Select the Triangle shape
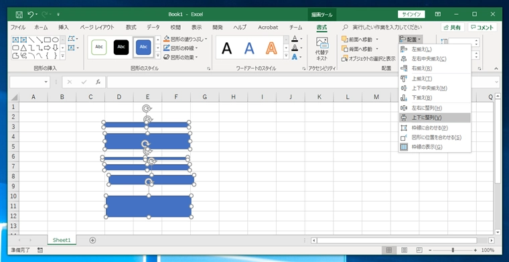 (23, 48)
